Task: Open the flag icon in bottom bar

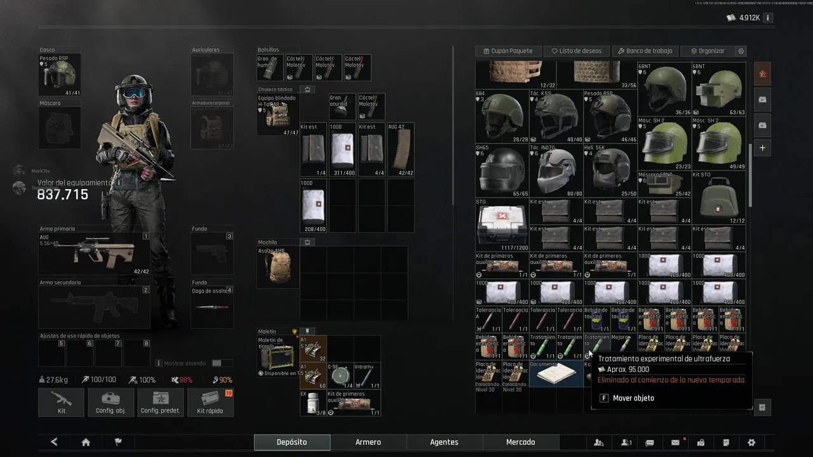Action: pyautogui.click(x=118, y=442)
